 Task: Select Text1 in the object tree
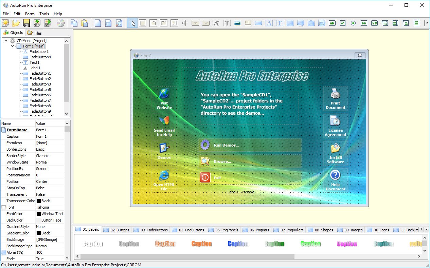[34, 62]
